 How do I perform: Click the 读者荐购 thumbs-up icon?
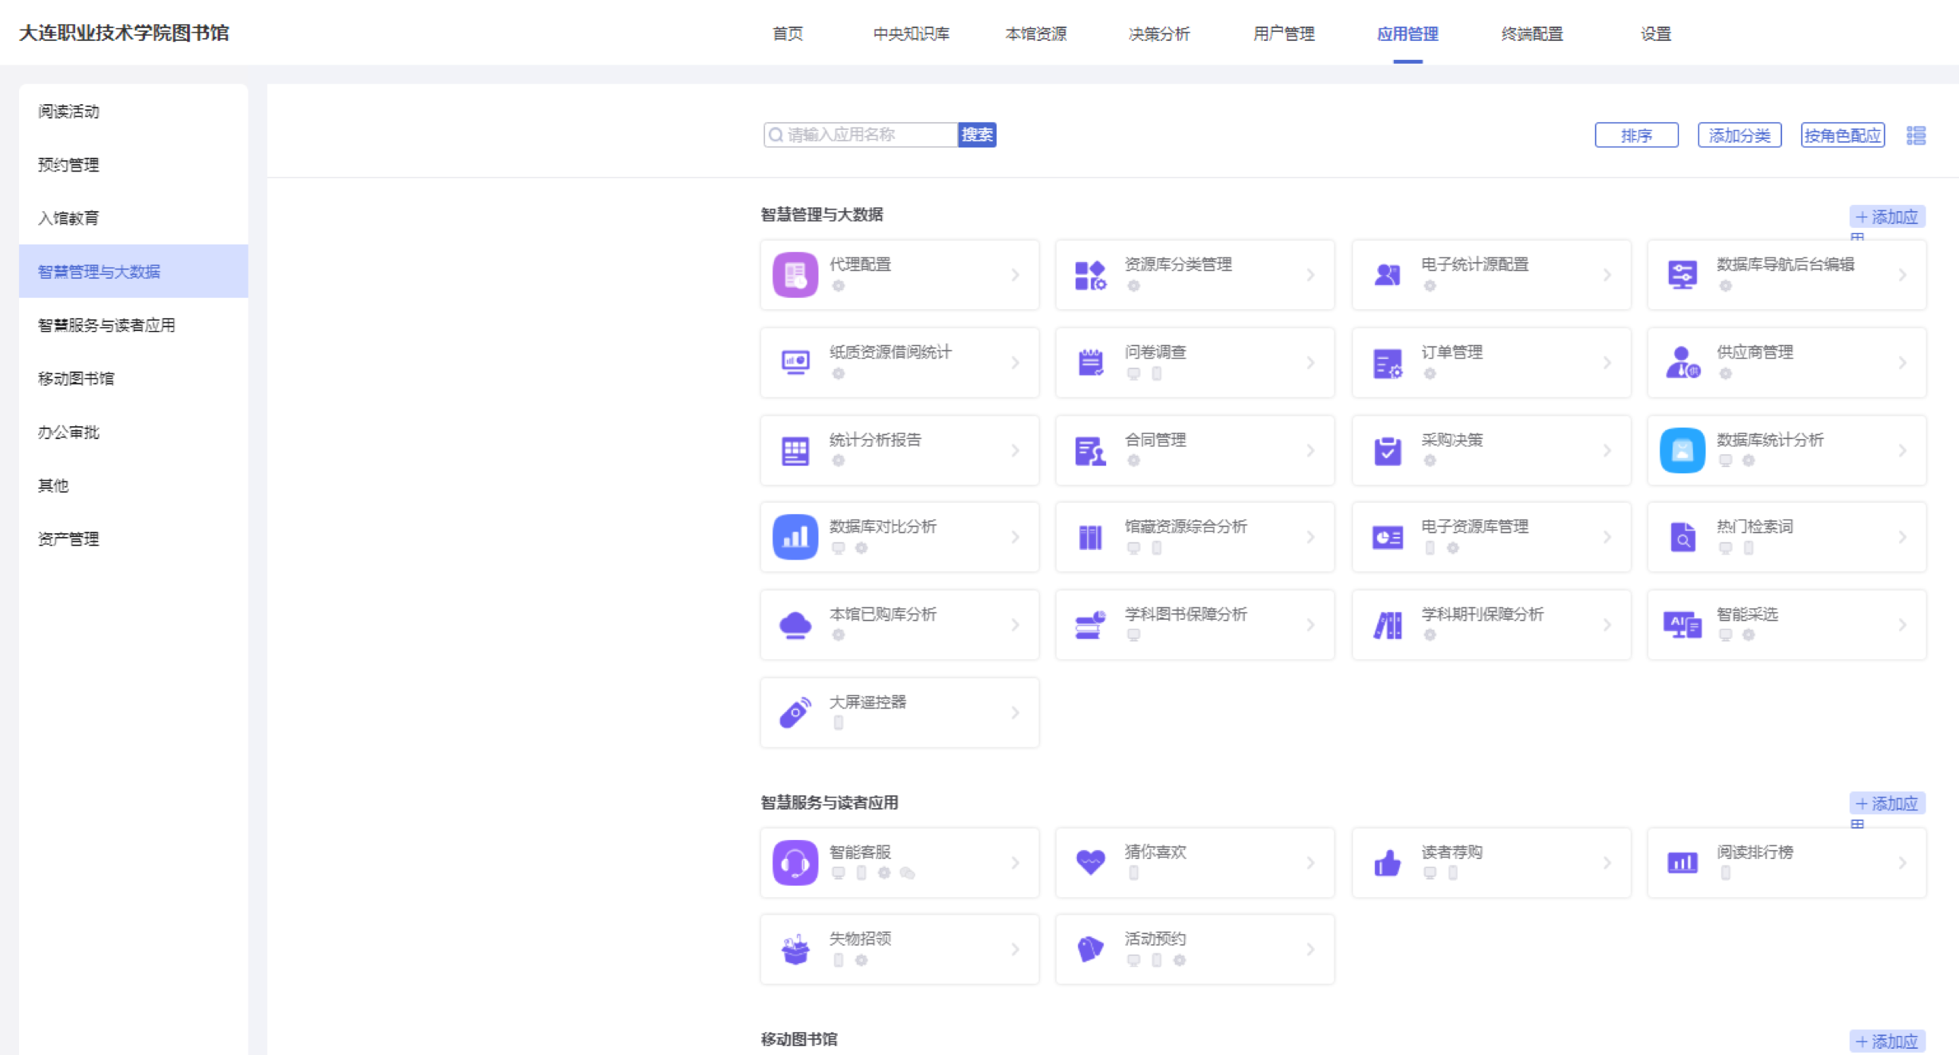coord(1386,863)
